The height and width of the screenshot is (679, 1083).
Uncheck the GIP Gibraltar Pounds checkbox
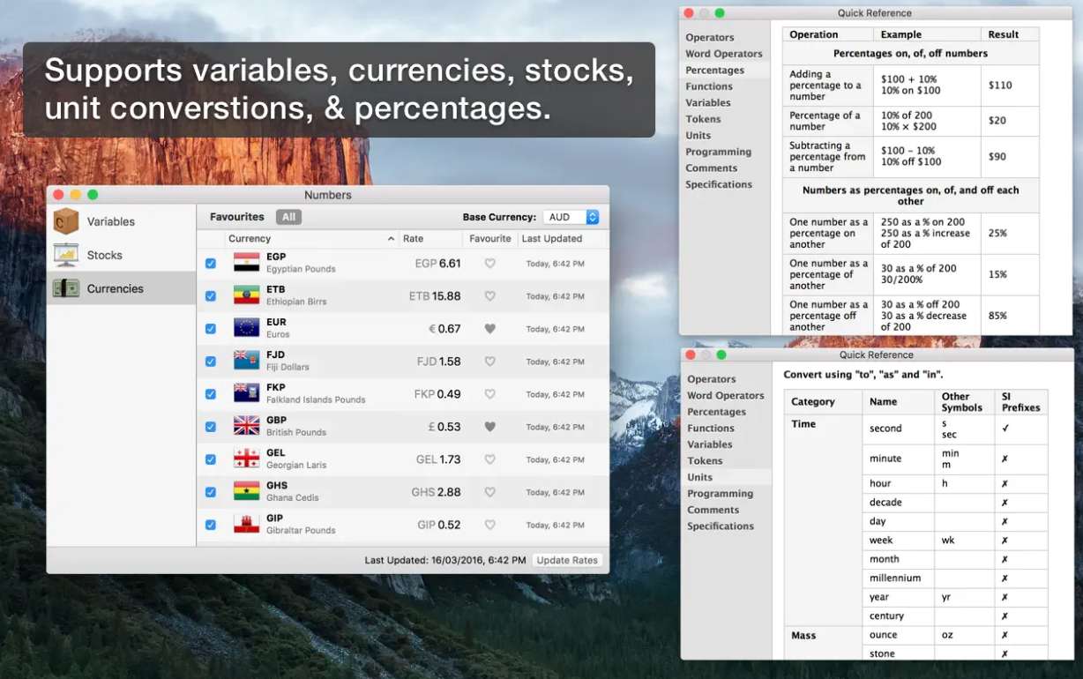click(210, 525)
